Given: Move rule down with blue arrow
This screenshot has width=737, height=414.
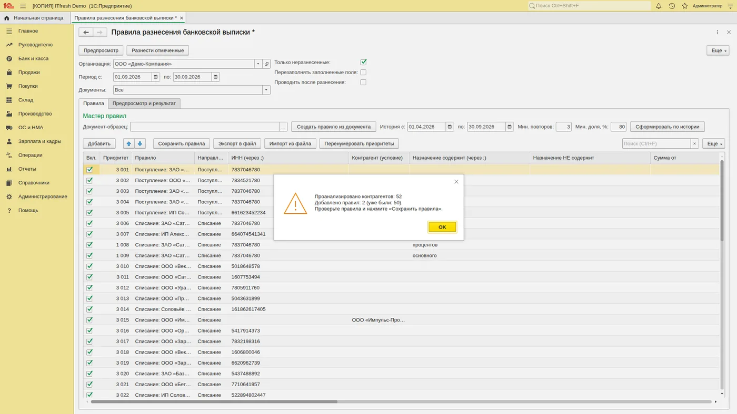Looking at the screenshot, I should coord(140,143).
